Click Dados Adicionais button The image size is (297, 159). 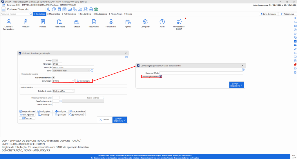coord(27,111)
